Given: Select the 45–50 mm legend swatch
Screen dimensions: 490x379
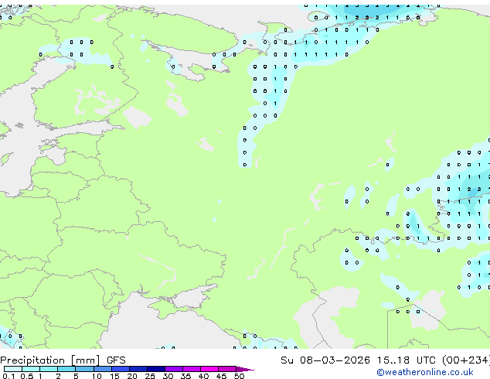Looking at the screenshot, I should tap(227, 369).
